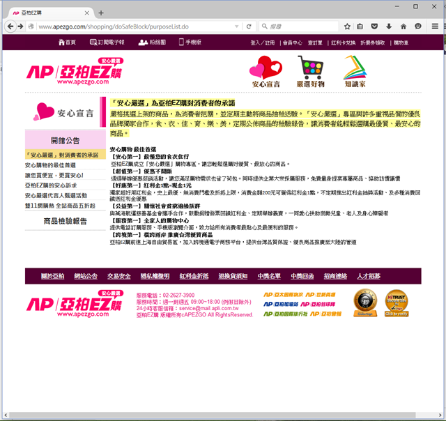This screenshot has height=421, width=446.
Task: Open the chat smiley icon in toolbar
Action: [x=418, y=26]
